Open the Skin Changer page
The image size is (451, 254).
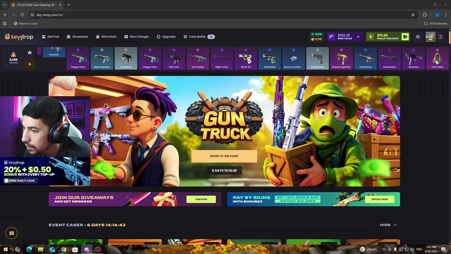click(136, 37)
